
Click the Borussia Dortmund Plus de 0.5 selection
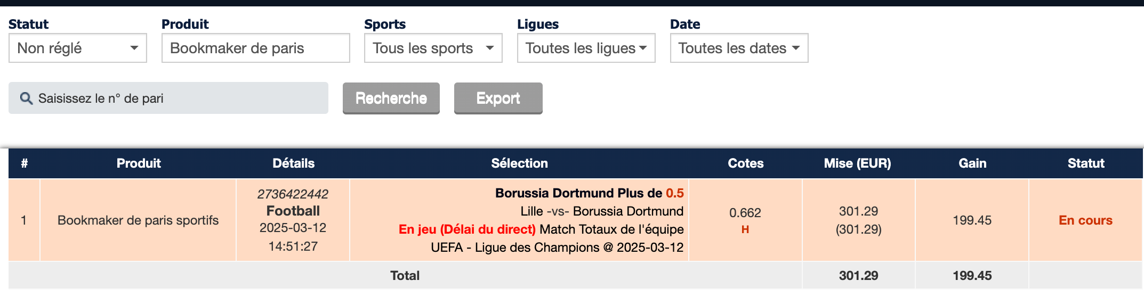[589, 193]
